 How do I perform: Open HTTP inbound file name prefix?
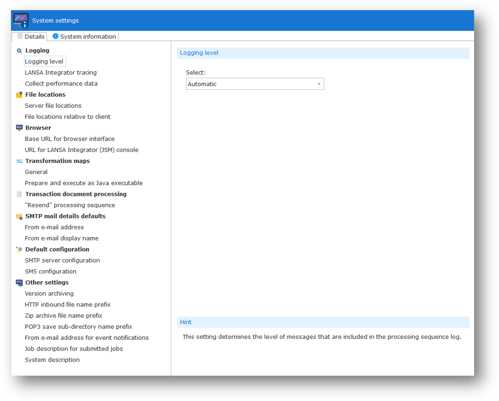click(68, 305)
